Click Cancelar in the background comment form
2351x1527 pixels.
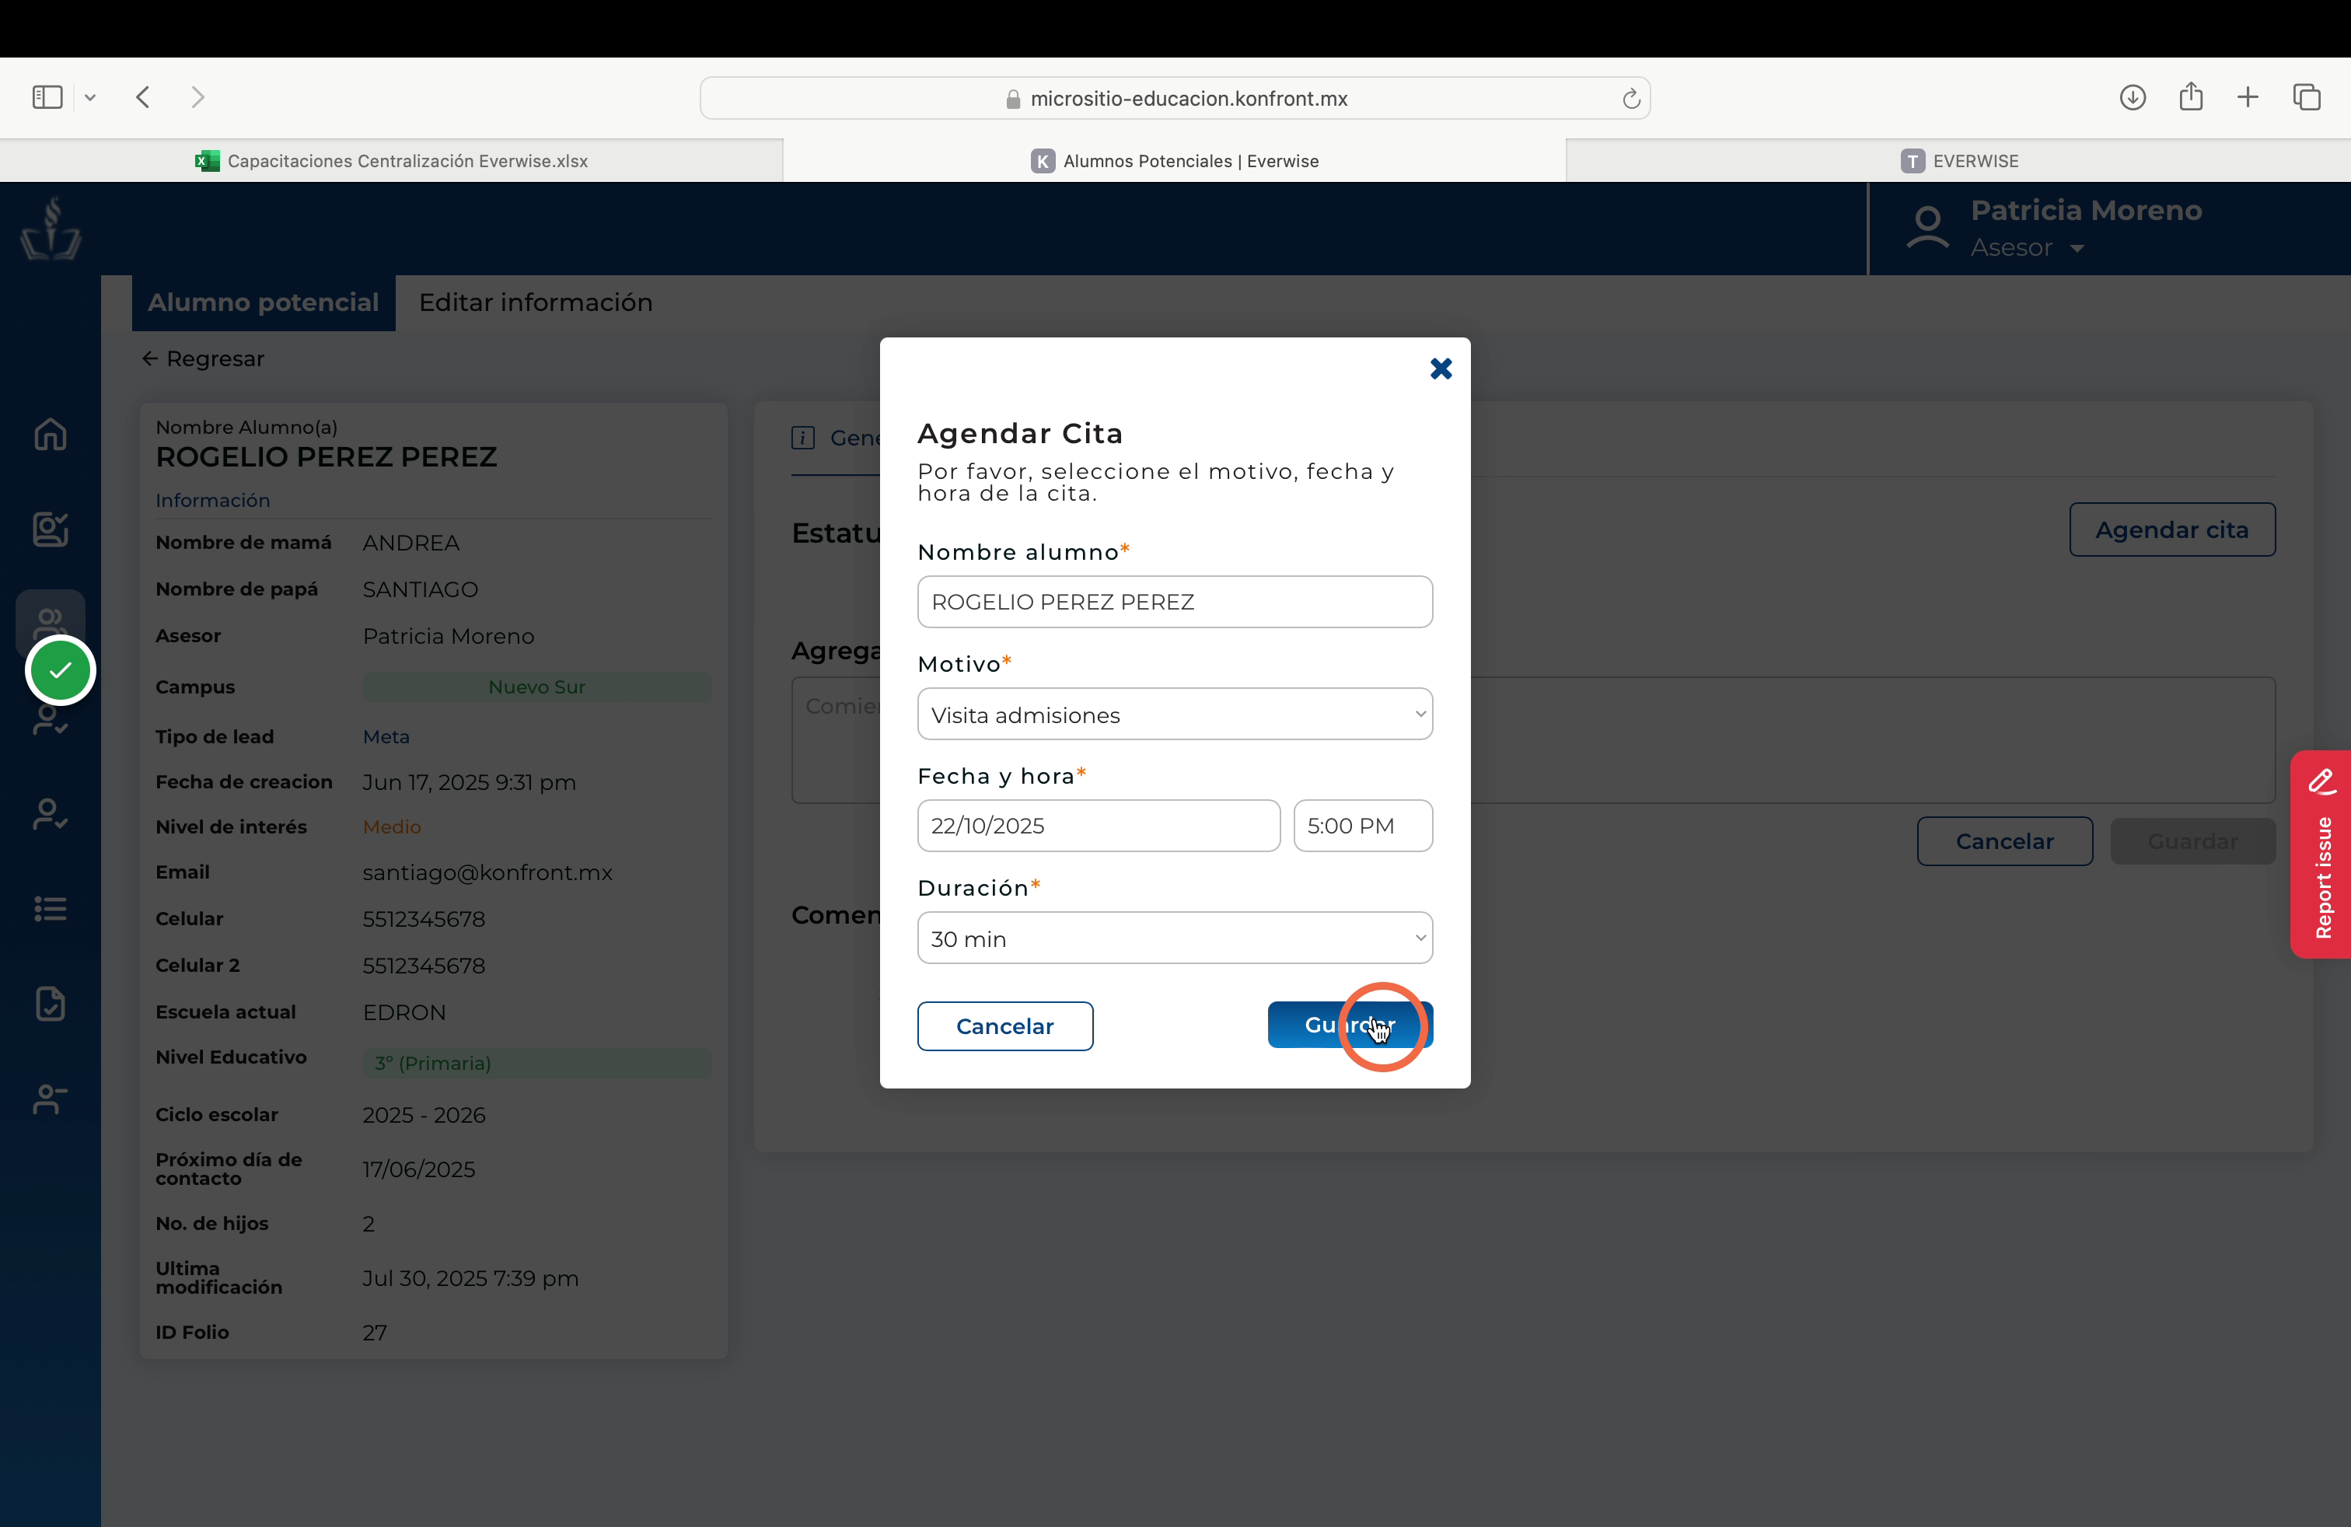pyautogui.click(x=2004, y=841)
